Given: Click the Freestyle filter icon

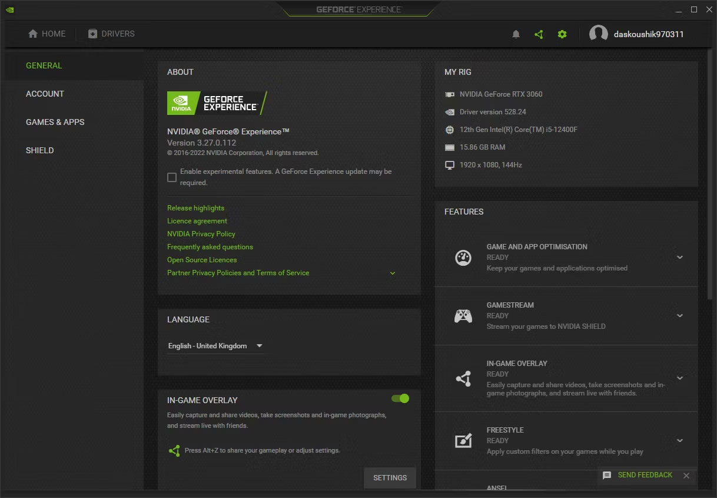Looking at the screenshot, I should pyautogui.click(x=463, y=441).
